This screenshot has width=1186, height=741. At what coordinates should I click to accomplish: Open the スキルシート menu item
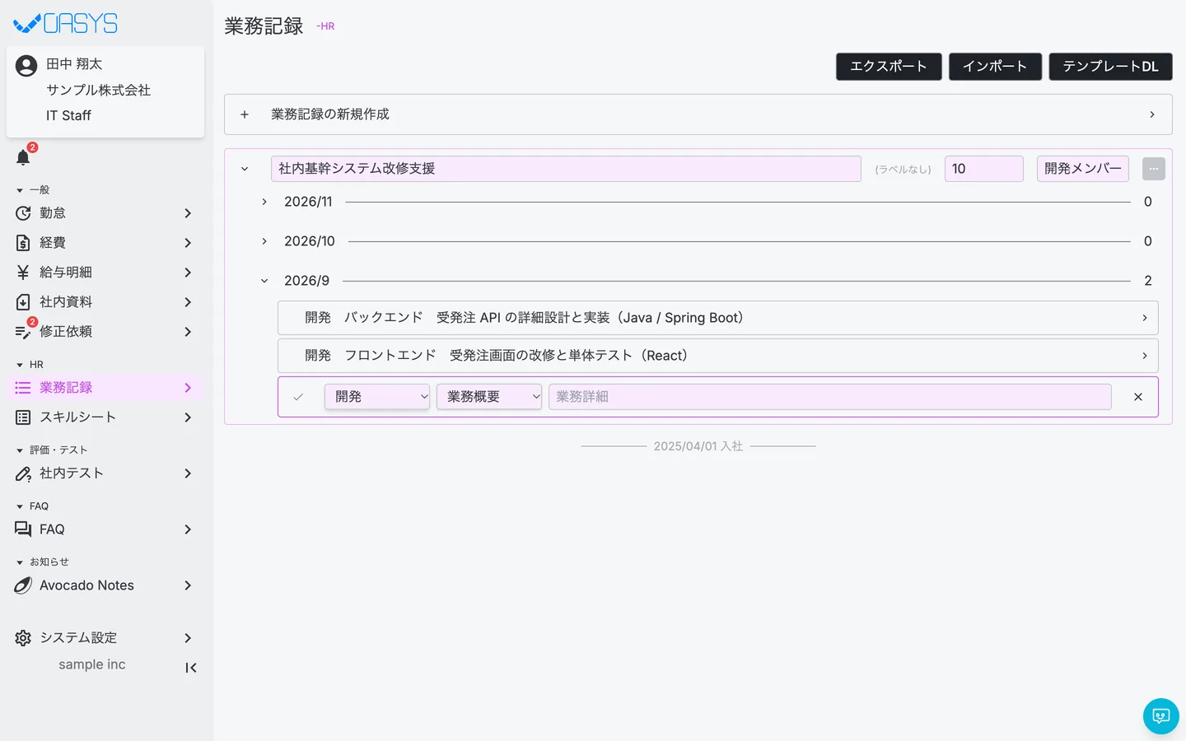[x=105, y=417]
